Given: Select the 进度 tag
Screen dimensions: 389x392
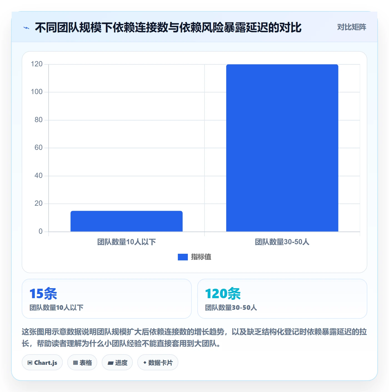Looking at the screenshot, I should [x=117, y=363].
